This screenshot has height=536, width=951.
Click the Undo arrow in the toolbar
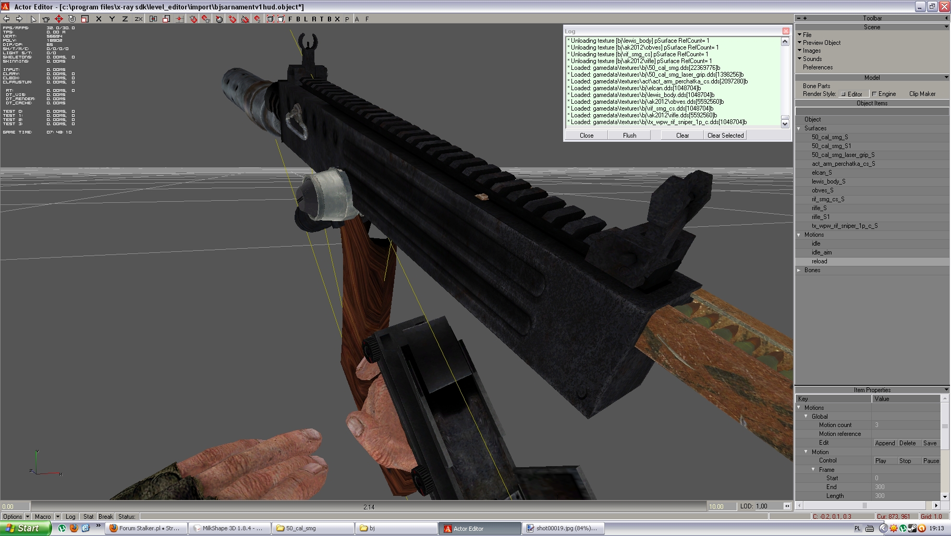pos(6,19)
